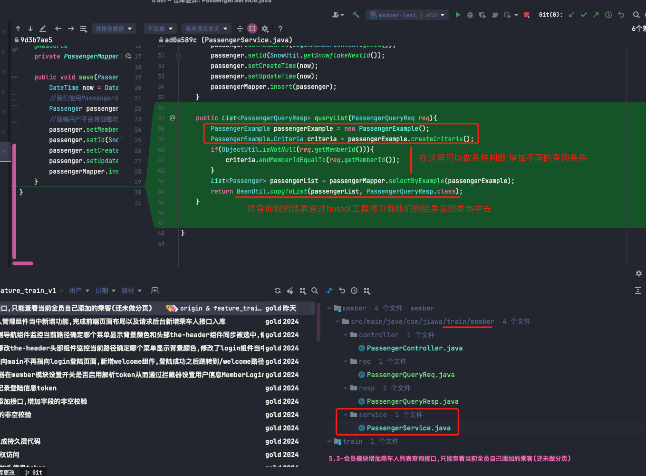This screenshot has width=646, height=476.
Task: Select commit about 新增乘车人接口入库
Action: click(x=157, y=321)
